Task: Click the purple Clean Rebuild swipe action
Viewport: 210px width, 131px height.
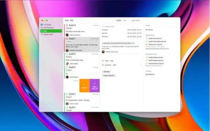Action: (95, 85)
